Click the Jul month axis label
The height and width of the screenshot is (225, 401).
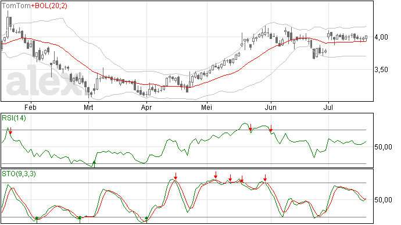tap(328, 107)
